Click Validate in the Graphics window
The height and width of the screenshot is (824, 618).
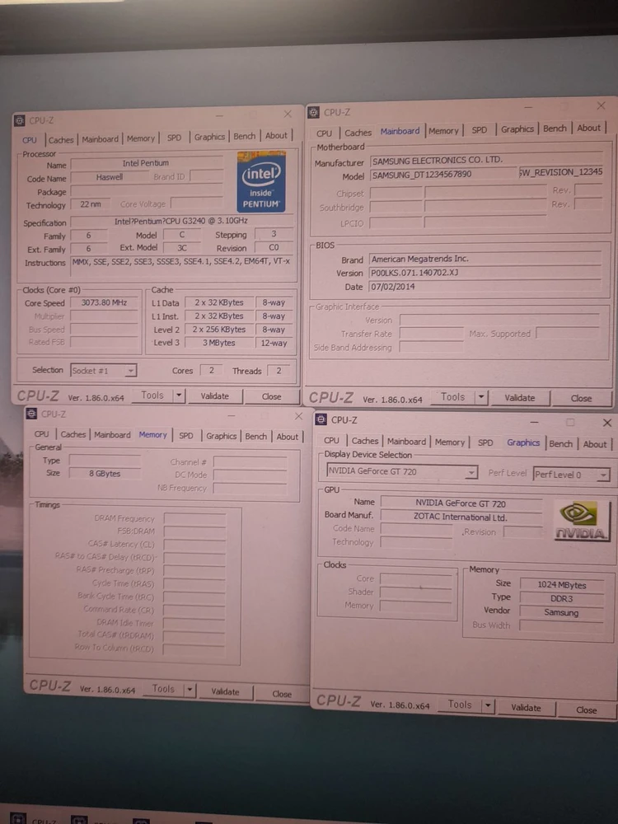coord(526,708)
